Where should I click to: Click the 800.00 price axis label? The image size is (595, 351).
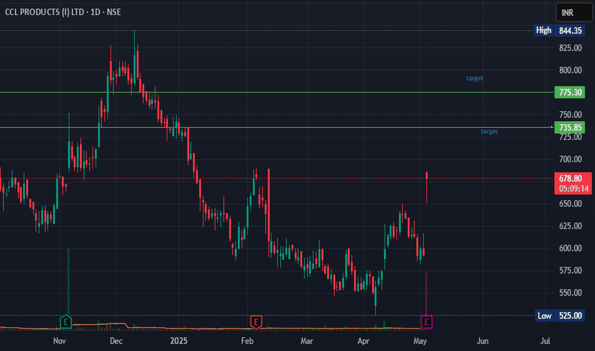570,70
